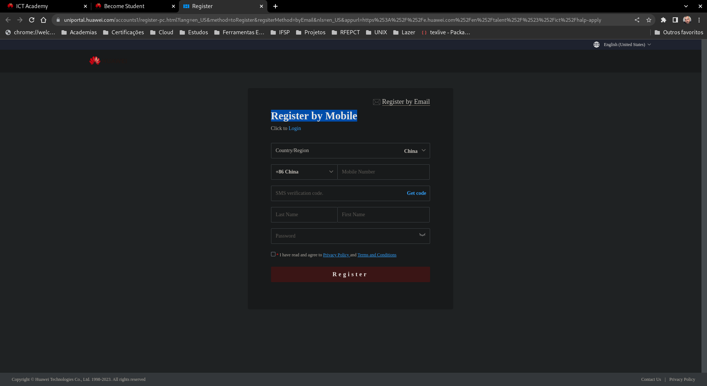Click the Share icon in the address bar
The width and height of the screenshot is (707, 386).
tap(637, 20)
